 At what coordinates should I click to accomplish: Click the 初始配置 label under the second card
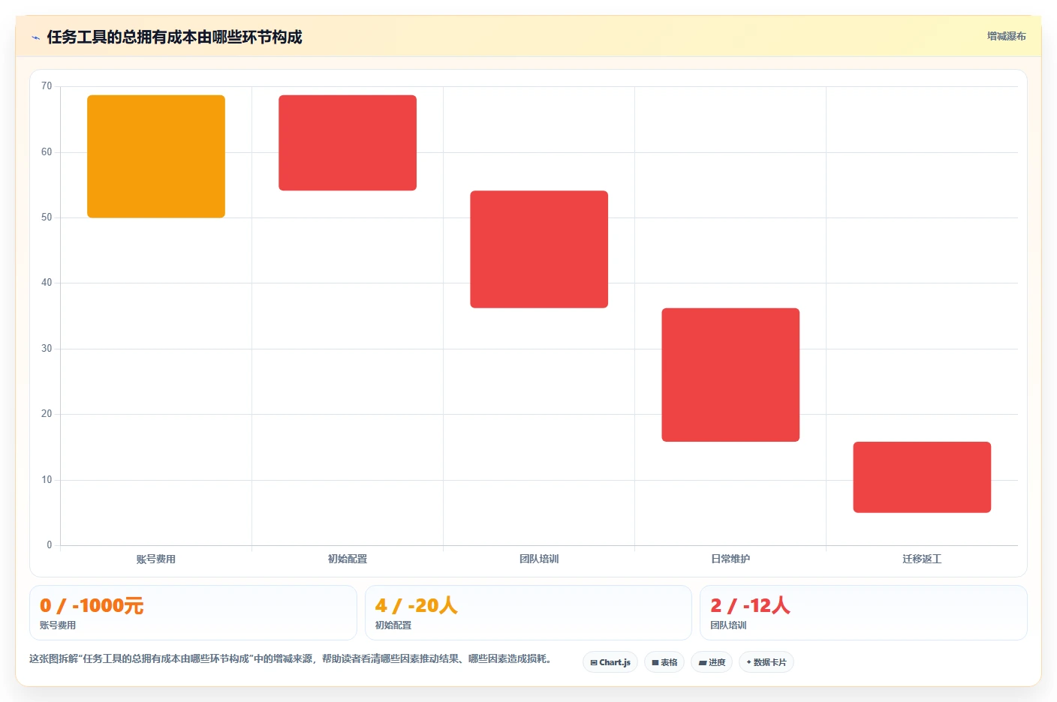pyautogui.click(x=393, y=625)
